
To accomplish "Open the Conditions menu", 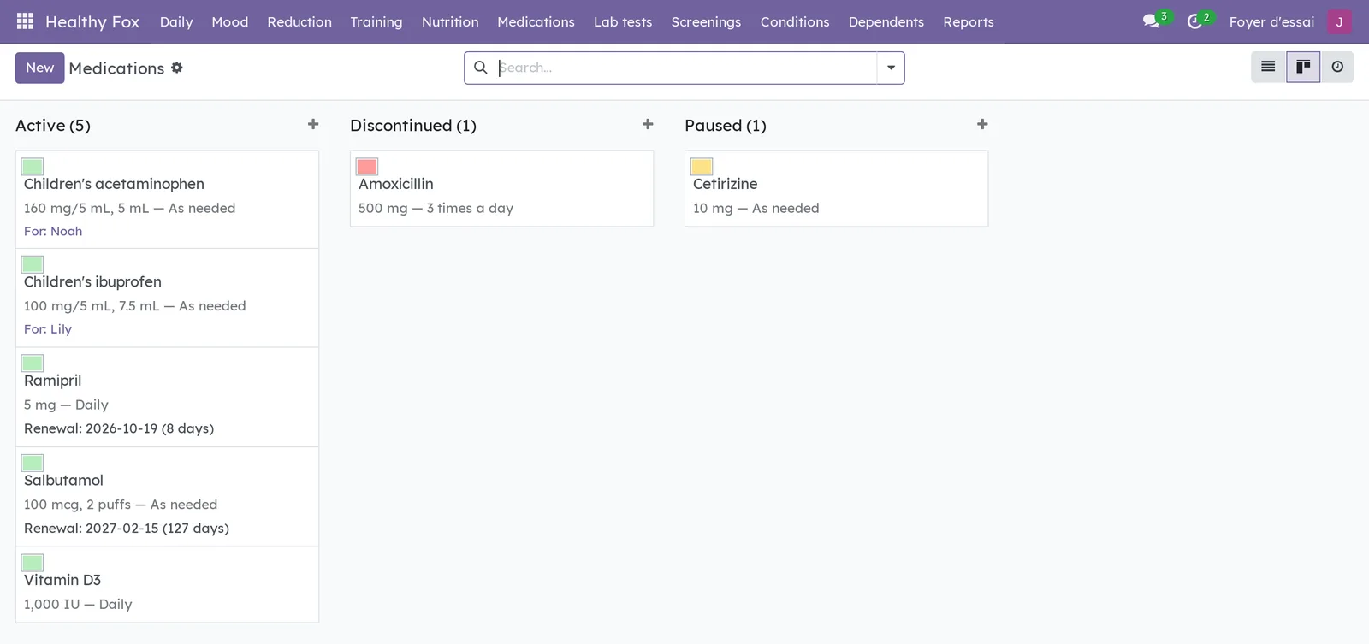I will pos(795,21).
